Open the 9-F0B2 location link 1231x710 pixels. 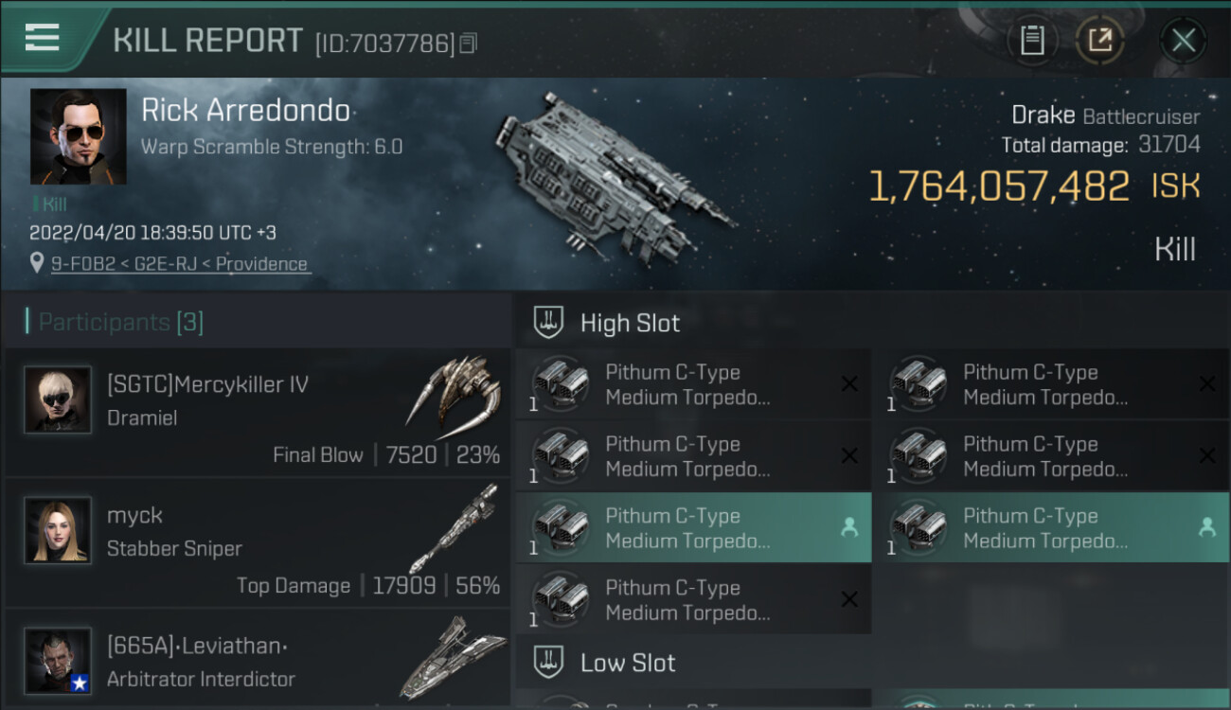(x=181, y=264)
